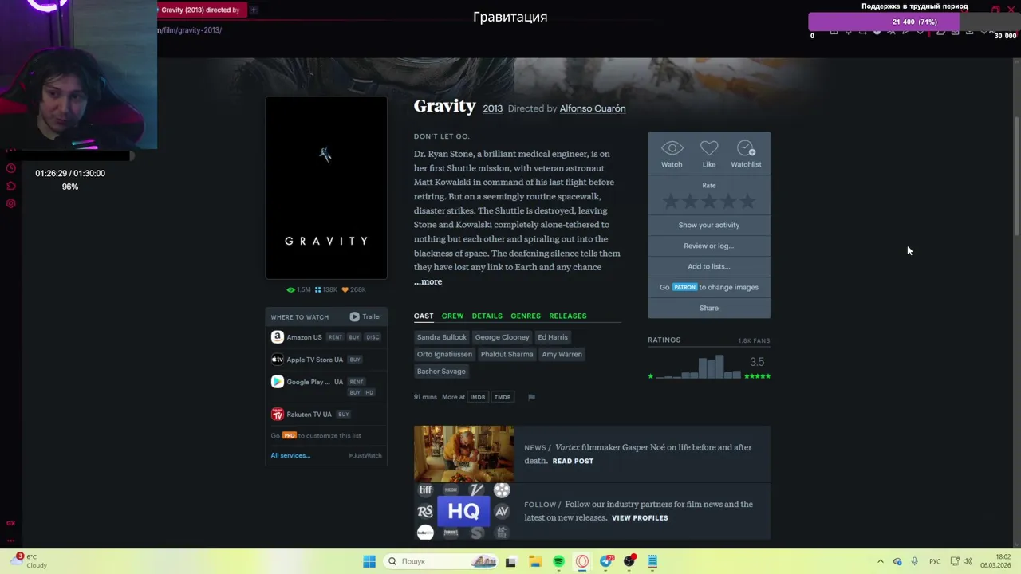1021x574 pixels.
Task: Open the Vortex news thumbnail
Action: [464, 454]
